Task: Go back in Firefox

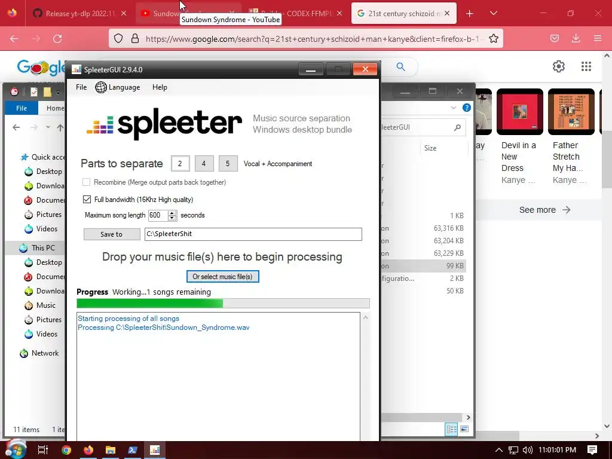Action: [14, 39]
